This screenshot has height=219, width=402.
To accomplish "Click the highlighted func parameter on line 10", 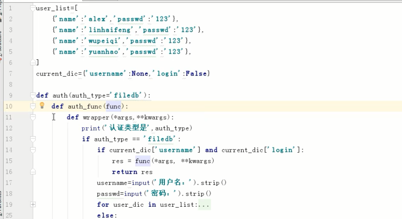I will (x=113, y=106).
